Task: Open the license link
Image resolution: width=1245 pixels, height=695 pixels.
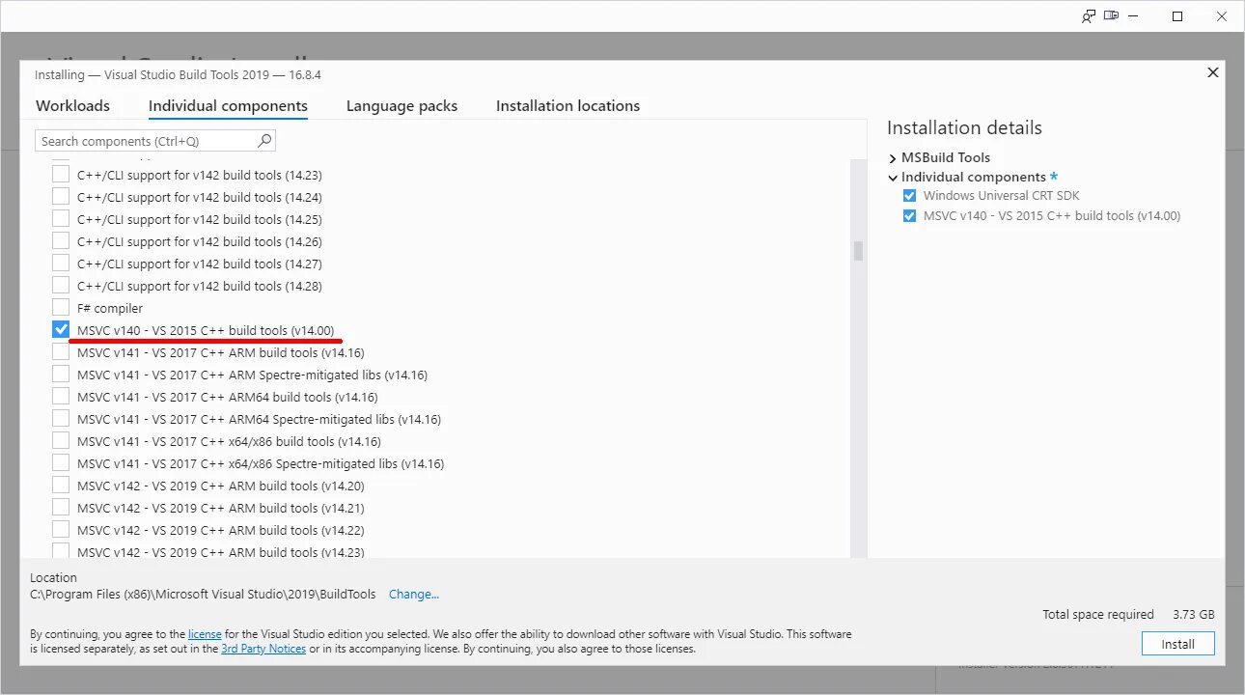Action: [x=205, y=634]
